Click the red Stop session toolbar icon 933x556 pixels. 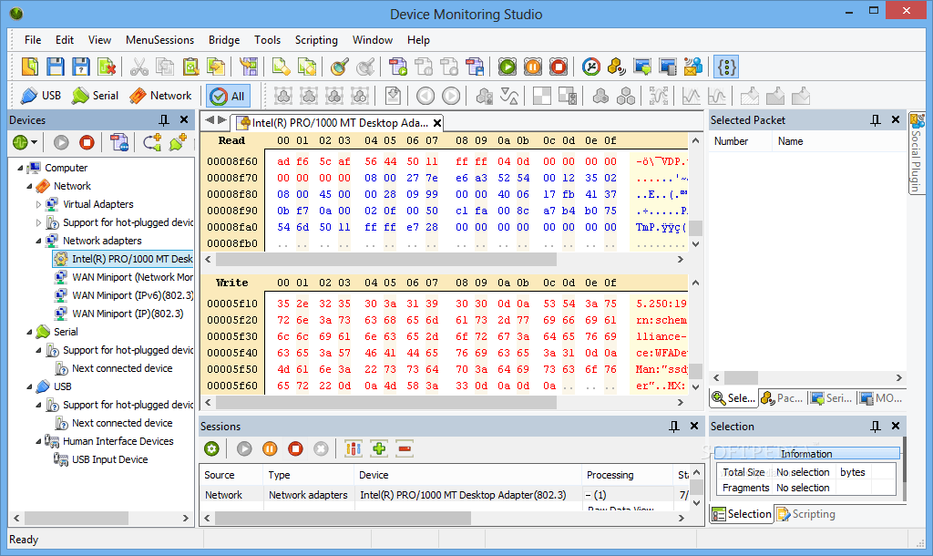(559, 67)
